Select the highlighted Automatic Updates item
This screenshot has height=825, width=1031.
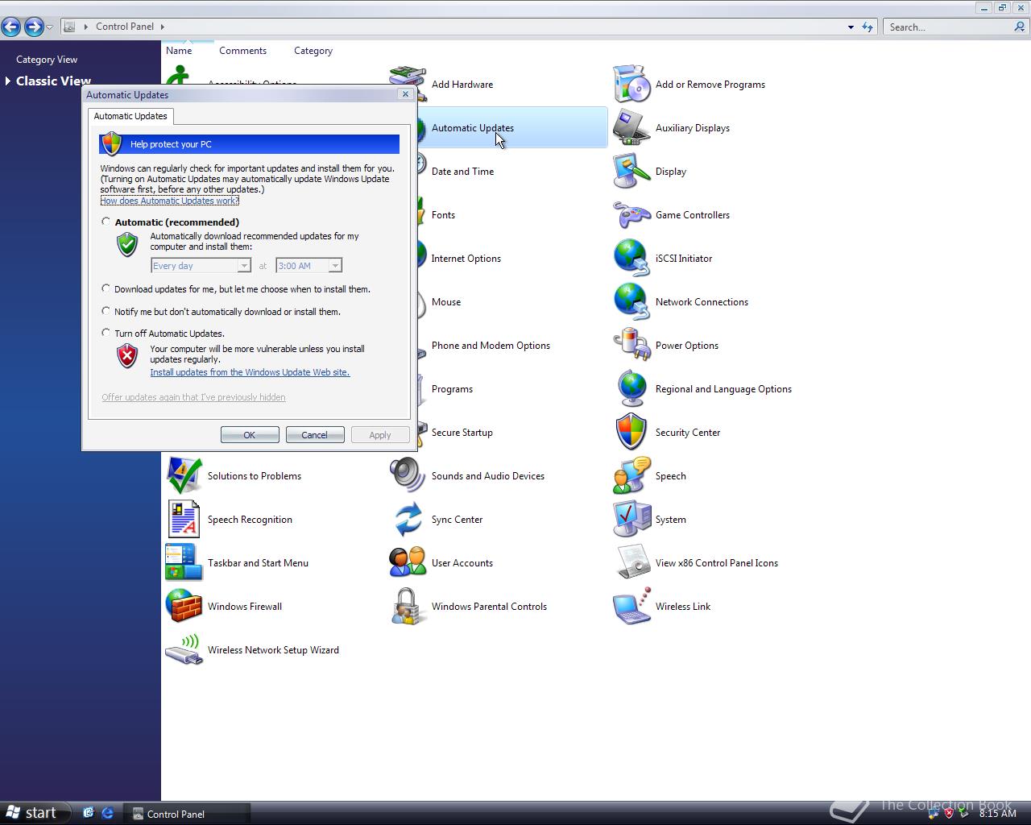click(511, 128)
